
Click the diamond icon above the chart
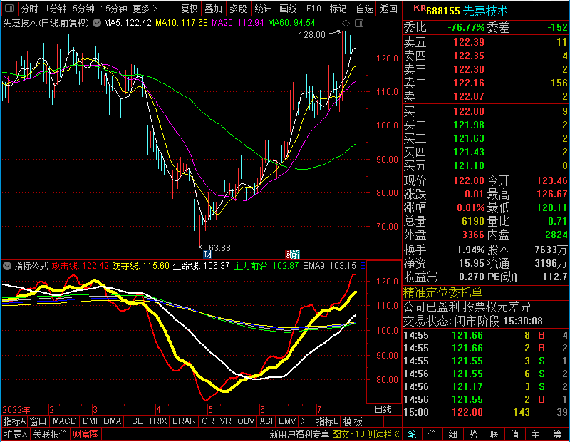(346, 24)
